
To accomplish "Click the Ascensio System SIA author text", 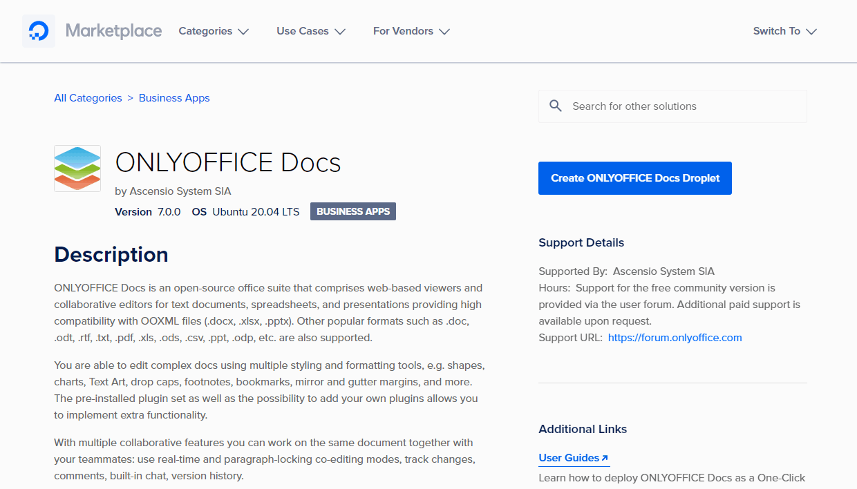I will point(180,191).
